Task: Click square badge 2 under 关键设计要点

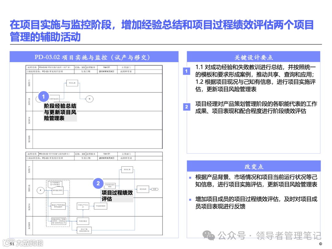Action: click(x=186, y=107)
